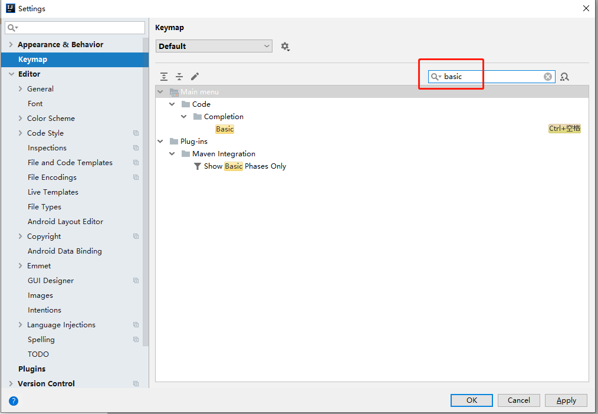The height and width of the screenshot is (414, 598).
Task: Clear the keymap search field text
Action: (548, 77)
